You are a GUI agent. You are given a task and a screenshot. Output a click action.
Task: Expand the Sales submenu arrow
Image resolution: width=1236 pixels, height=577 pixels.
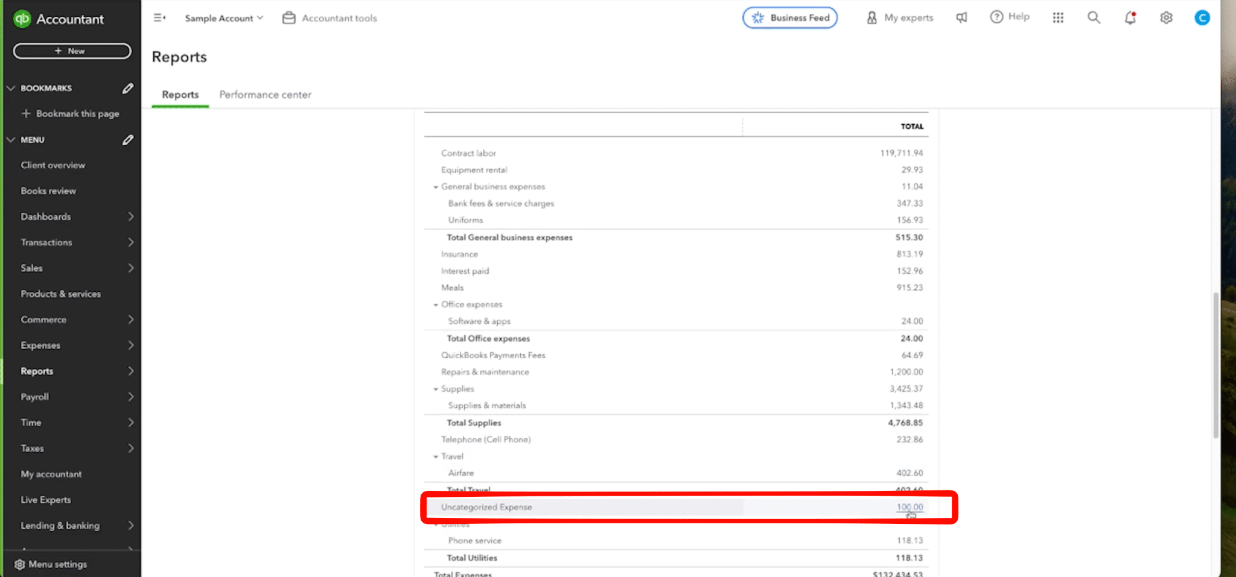(x=130, y=268)
